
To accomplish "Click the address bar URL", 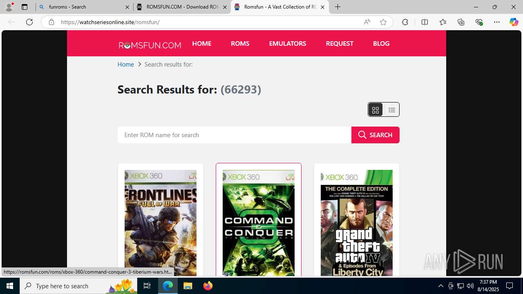I will (x=110, y=22).
